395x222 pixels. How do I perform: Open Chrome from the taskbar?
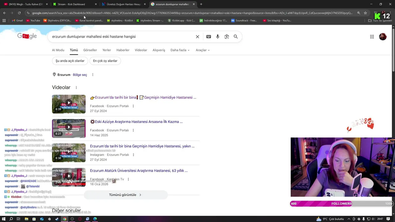(64, 219)
